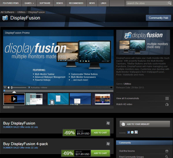
Task: Share on Facebook
Action: [129, 132]
